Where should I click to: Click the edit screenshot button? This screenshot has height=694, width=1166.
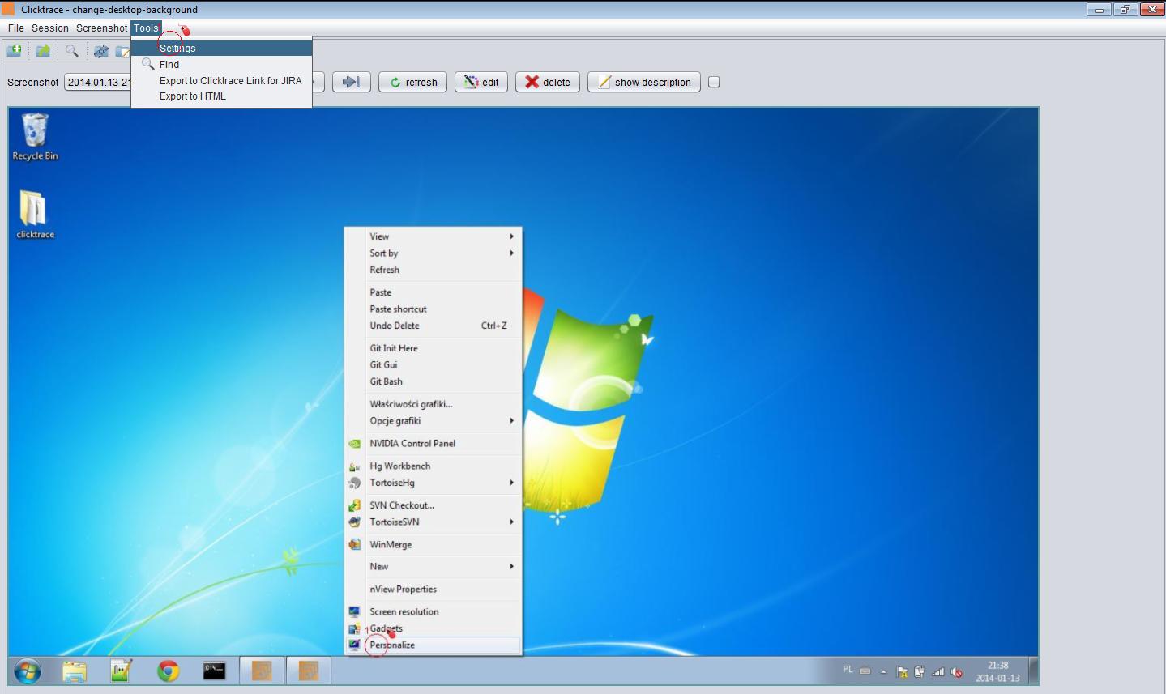[x=481, y=82]
